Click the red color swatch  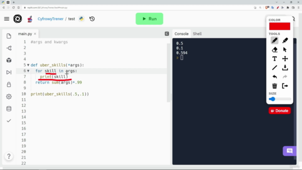pos(280,26)
